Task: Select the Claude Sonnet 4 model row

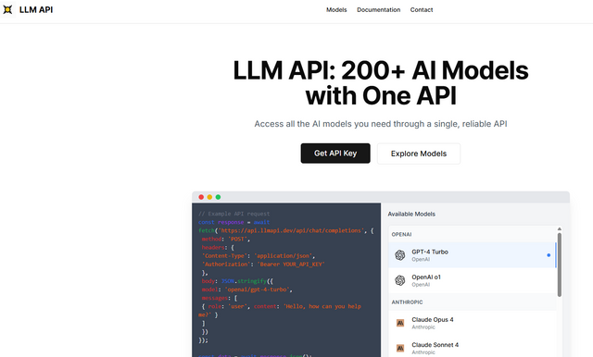Action: (x=472, y=348)
